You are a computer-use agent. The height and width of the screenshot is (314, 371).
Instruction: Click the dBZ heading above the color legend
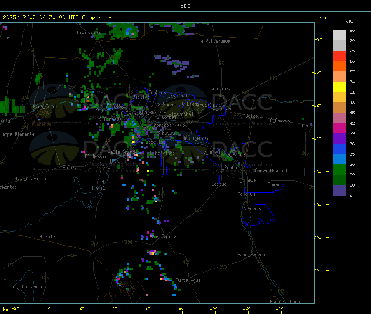(x=350, y=21)
